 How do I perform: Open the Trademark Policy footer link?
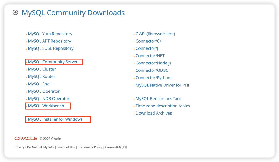coord(90,147)
